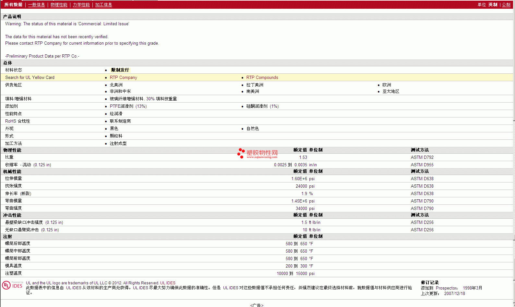Click the 硅酮润滑剂 (1%) additive entry
The image size is (515, 307).
point(262,106)
